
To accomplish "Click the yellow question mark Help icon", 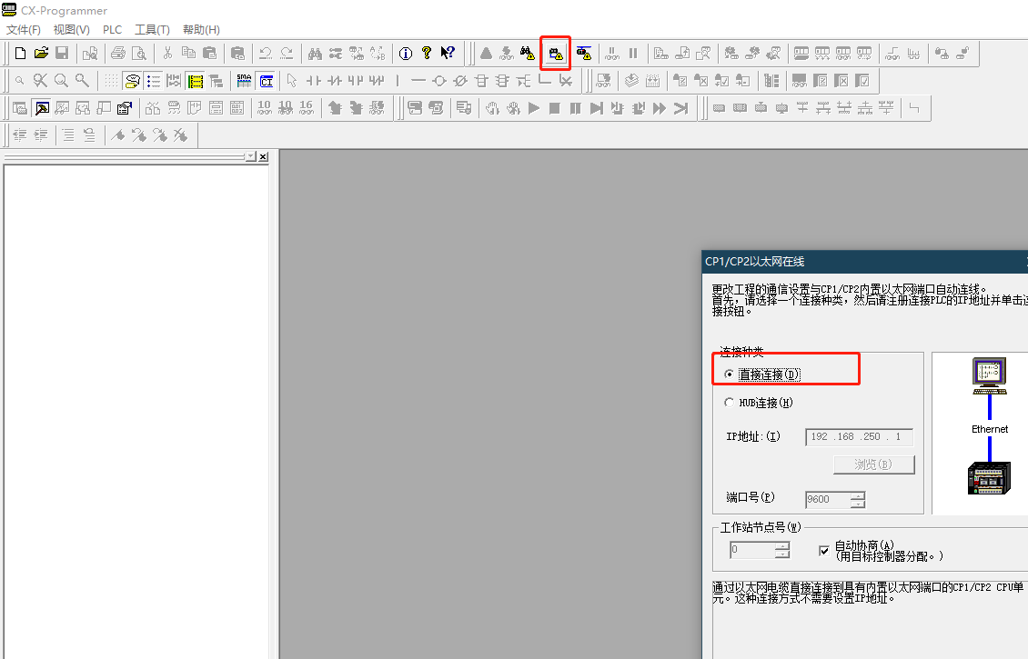I will [x=427, y=53].
